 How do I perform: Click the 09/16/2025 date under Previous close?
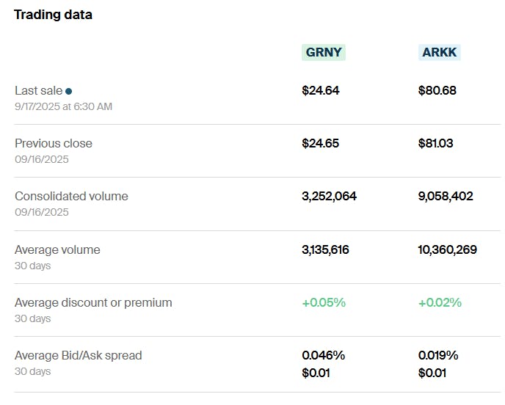(42, 159)
